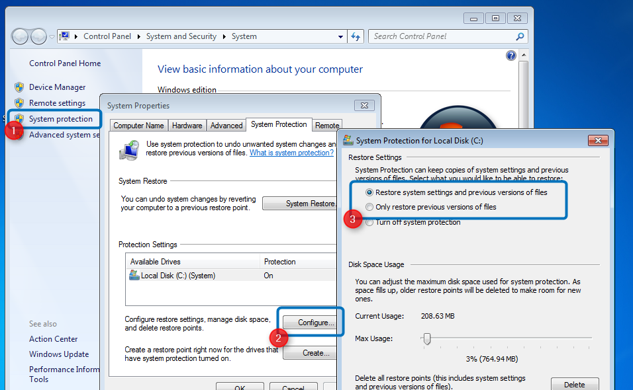Click the shield icon beside Remote settings

tap(19, 103)
